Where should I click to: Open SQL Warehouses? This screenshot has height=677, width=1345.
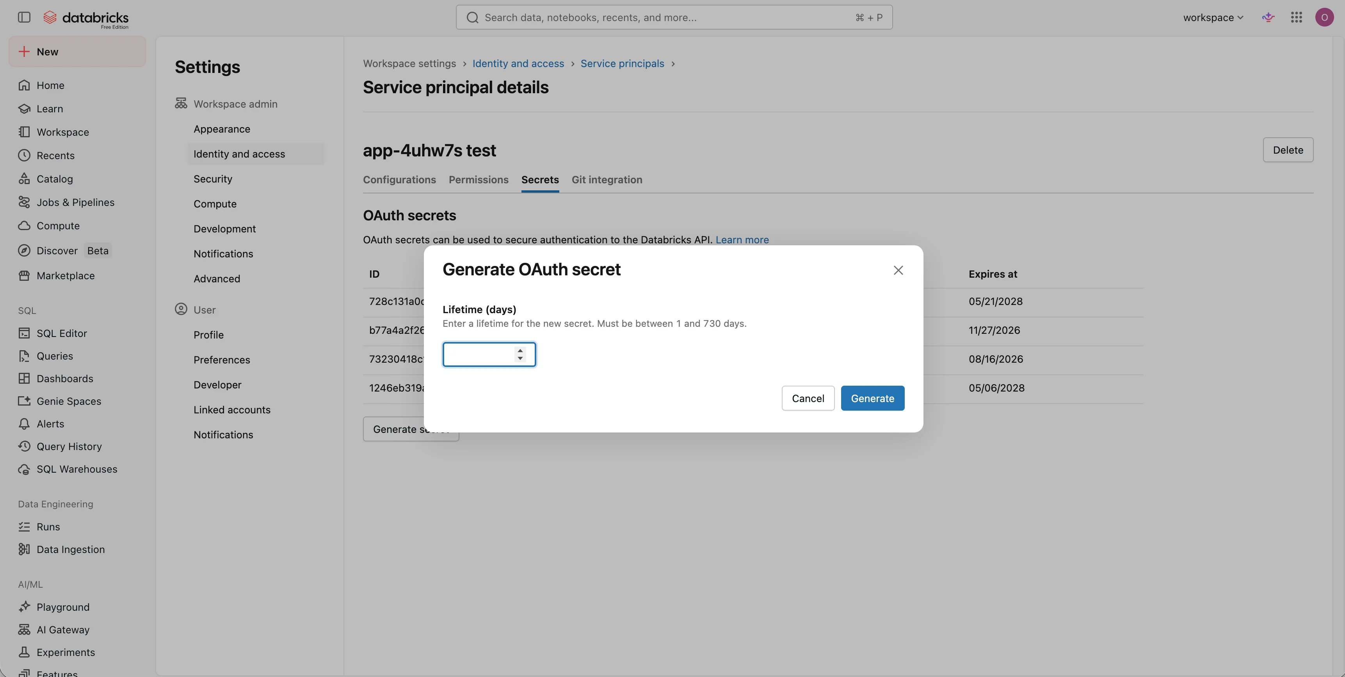[77, 469]
